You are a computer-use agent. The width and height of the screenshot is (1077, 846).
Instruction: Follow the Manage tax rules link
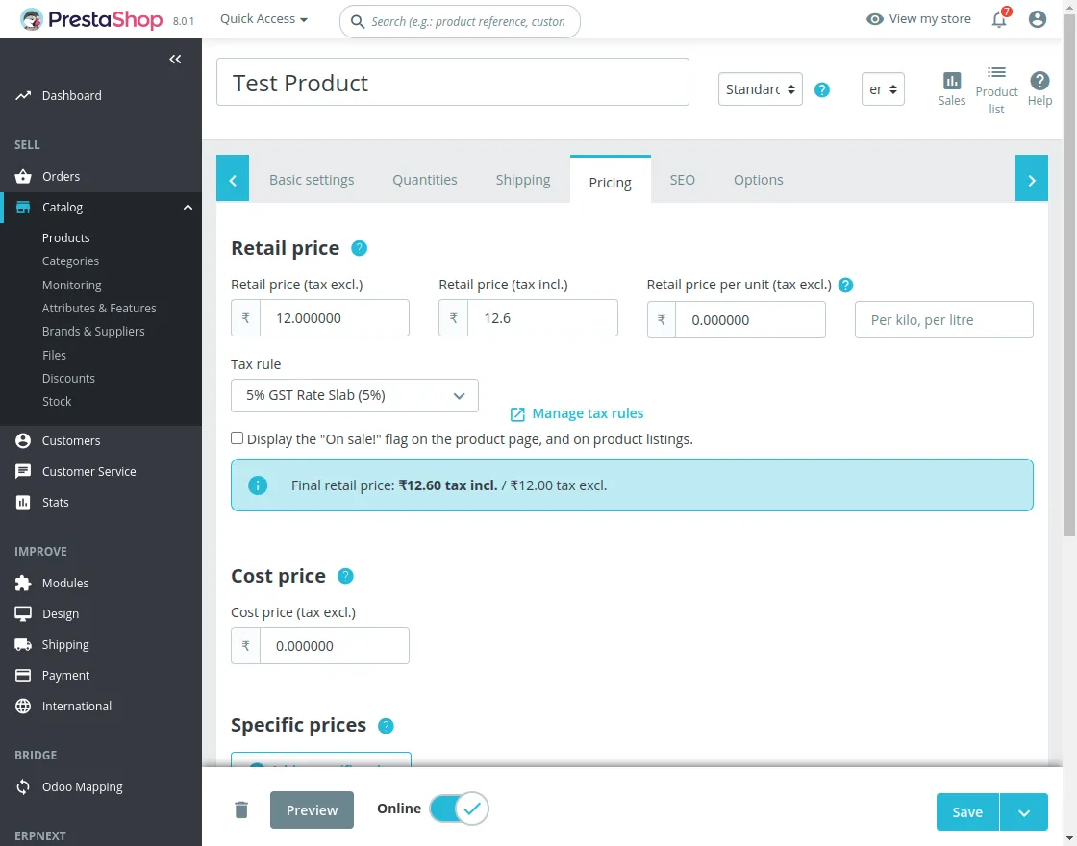click(x=588, y=413)
